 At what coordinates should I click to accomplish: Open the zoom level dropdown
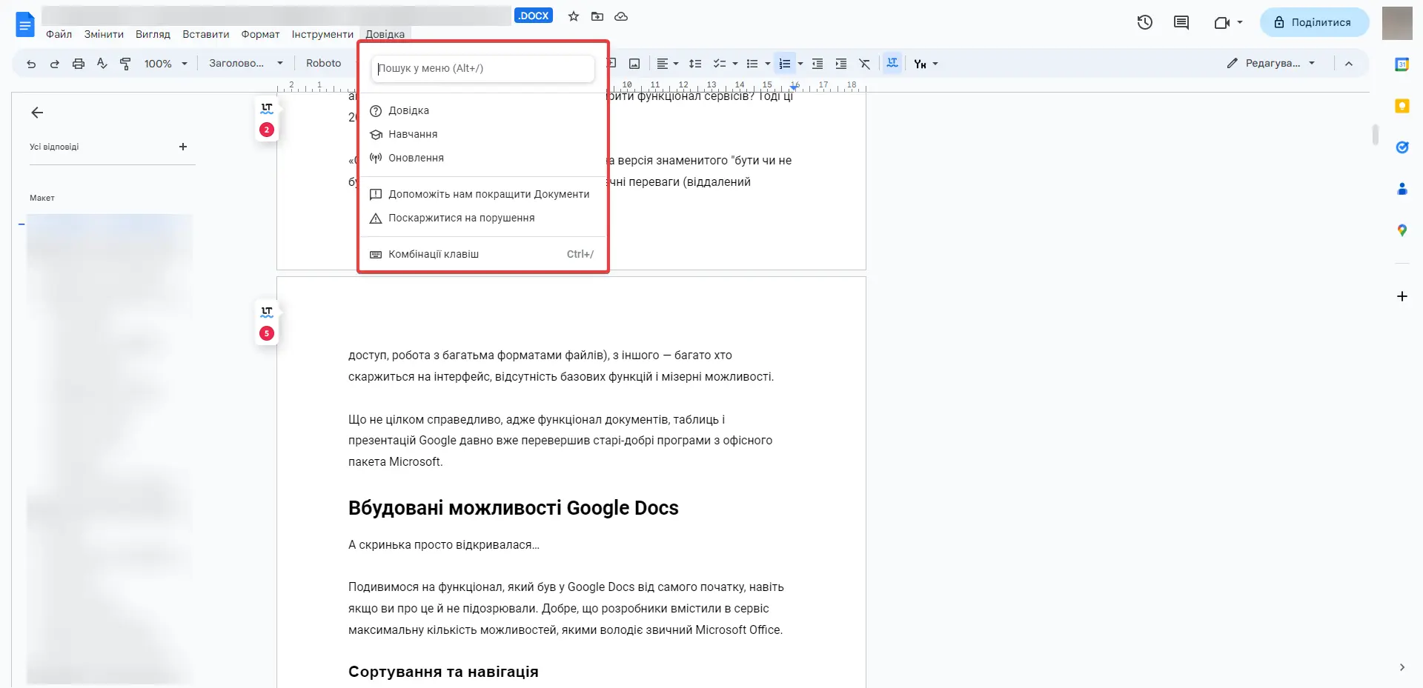tap(166, 64)
